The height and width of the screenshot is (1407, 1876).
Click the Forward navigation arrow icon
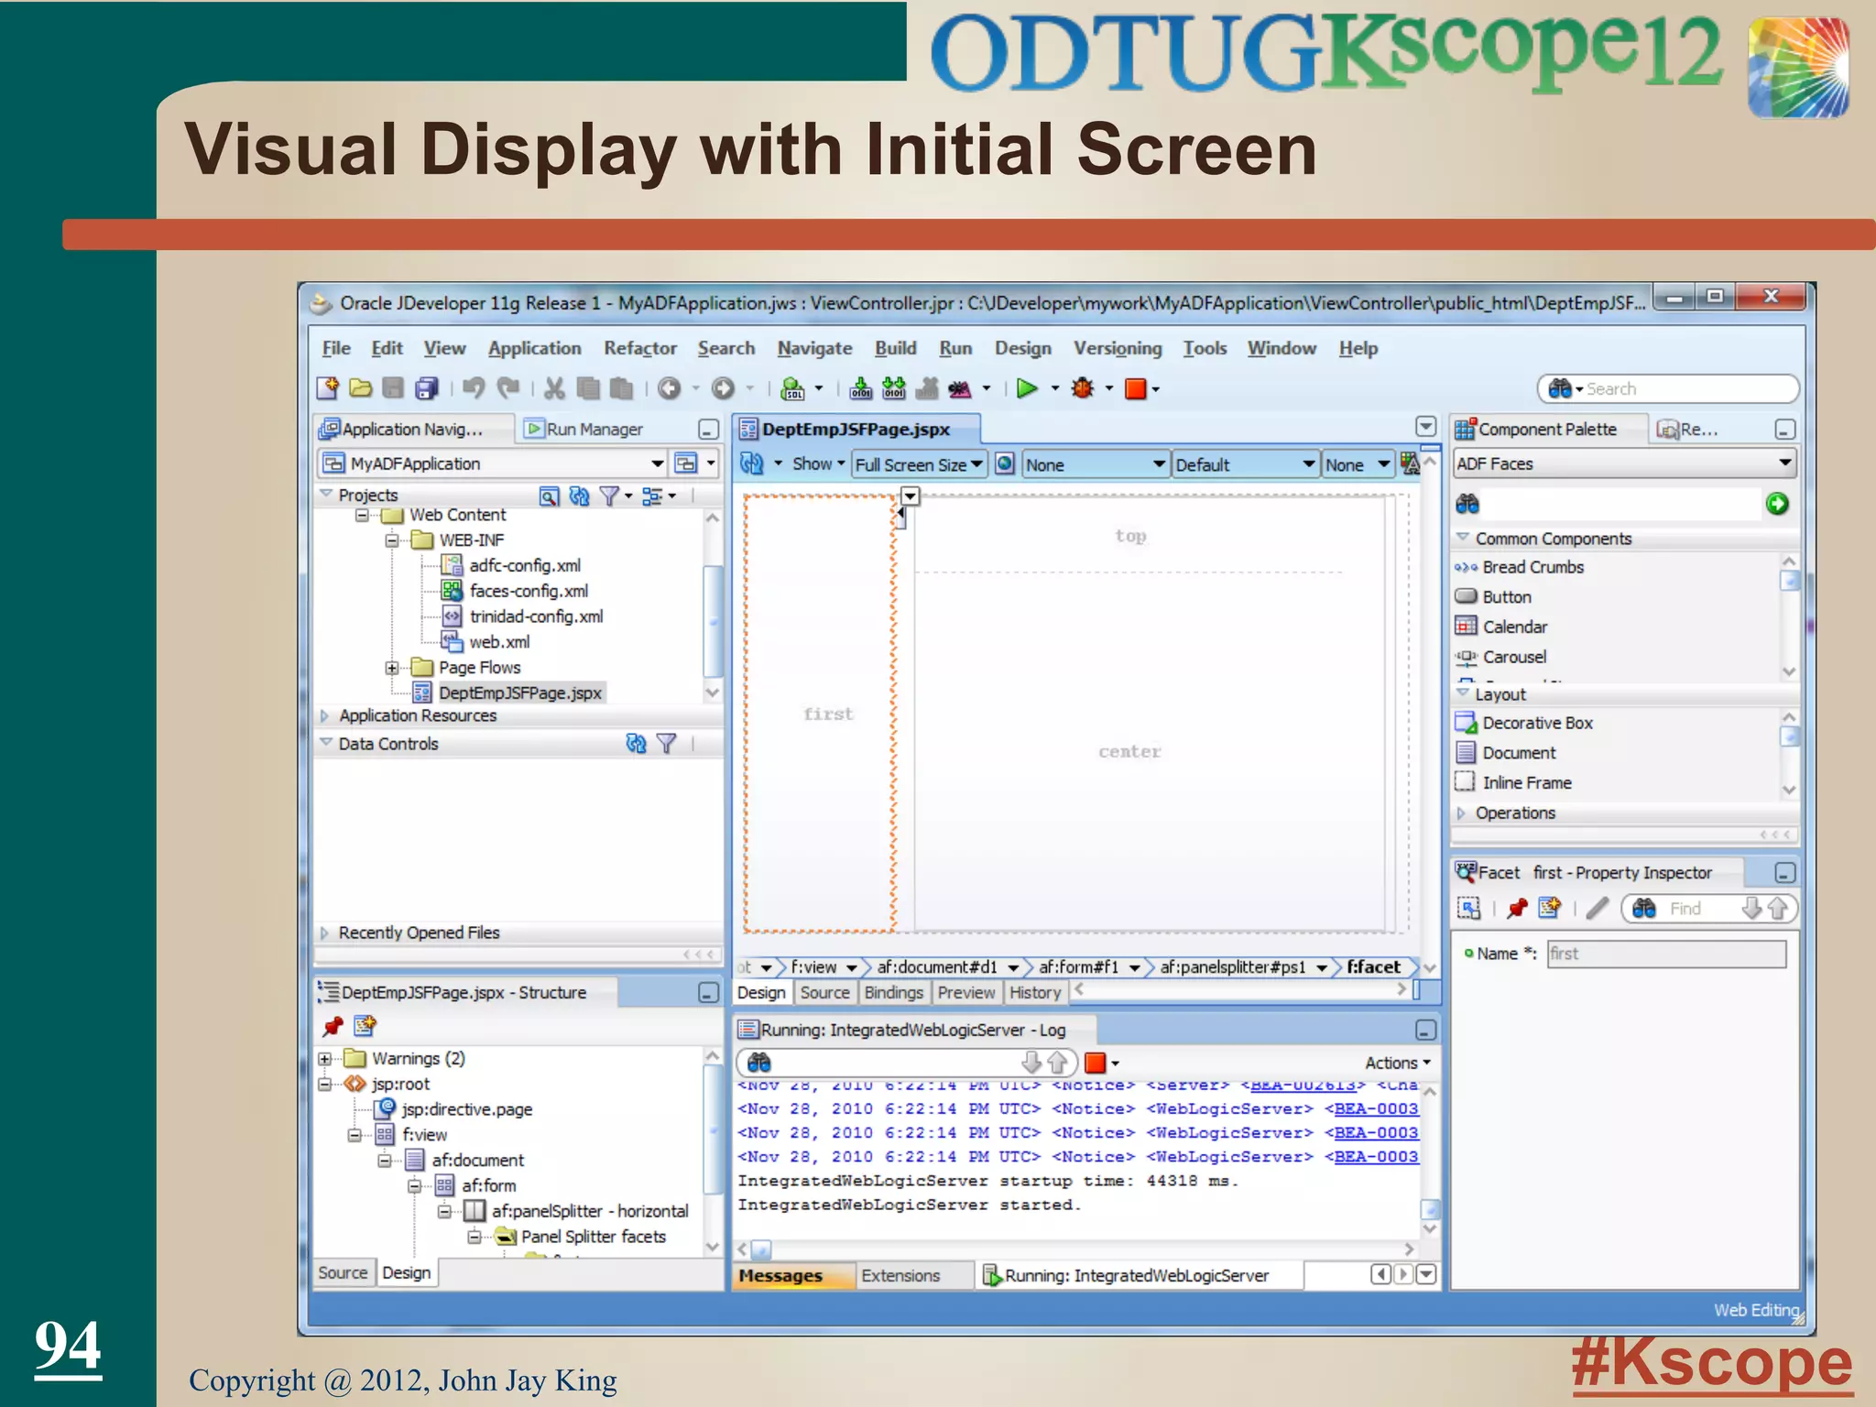click(724, 388)
